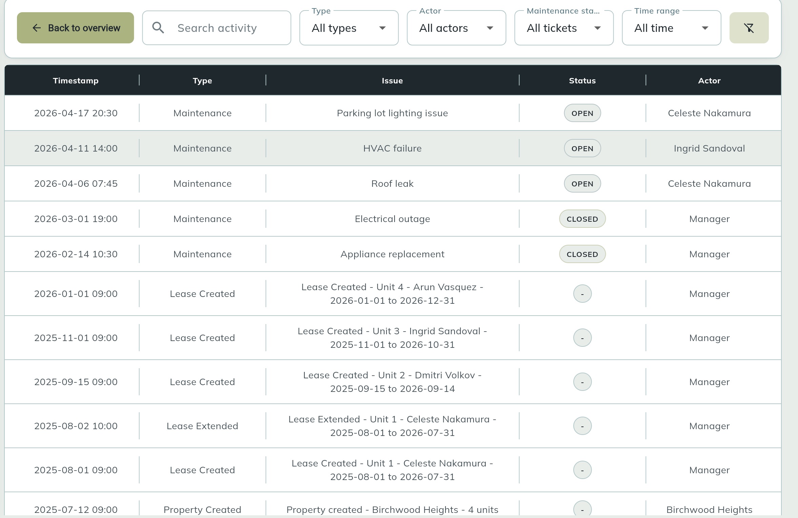Focus the Search activity field
This screenshot has height=518, width=798.
click(217, 28)
